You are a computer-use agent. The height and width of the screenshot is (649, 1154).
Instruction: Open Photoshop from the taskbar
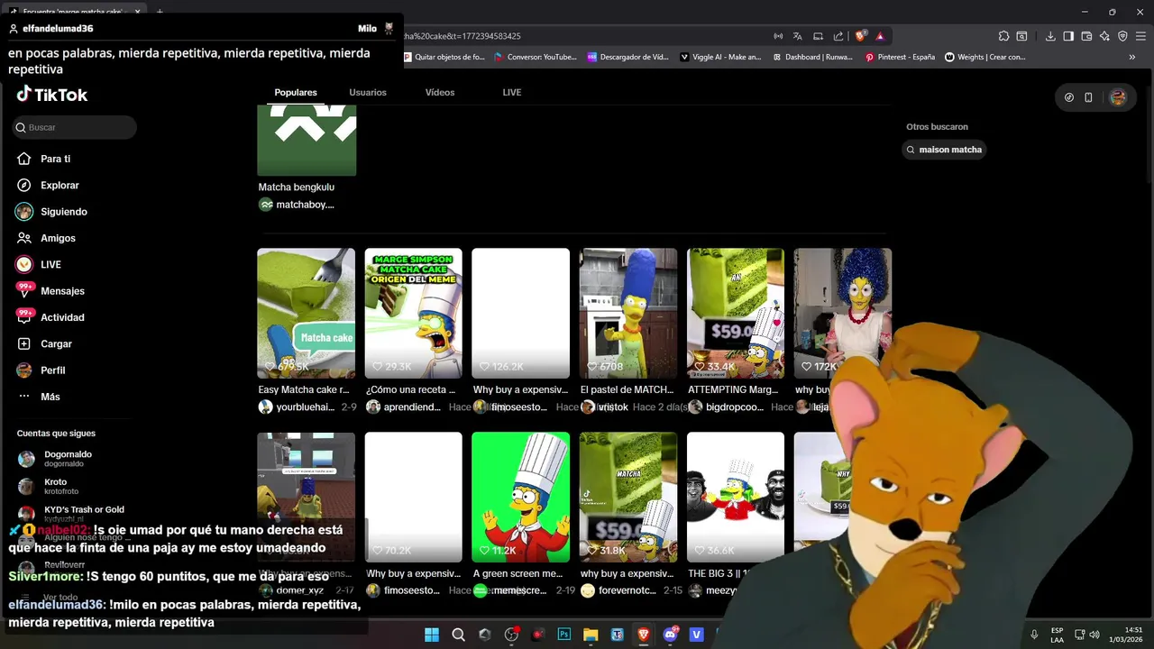pos(564,635)
